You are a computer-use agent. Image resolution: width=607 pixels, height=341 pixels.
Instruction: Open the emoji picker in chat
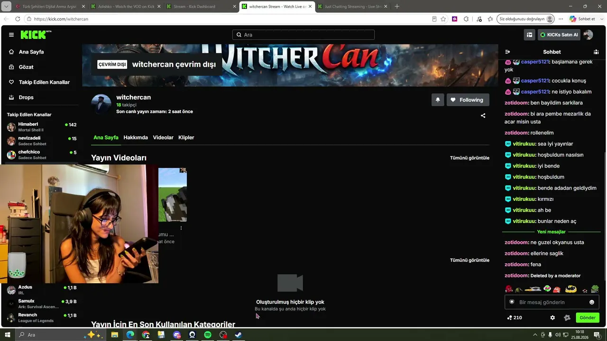(x=592, y=302)
